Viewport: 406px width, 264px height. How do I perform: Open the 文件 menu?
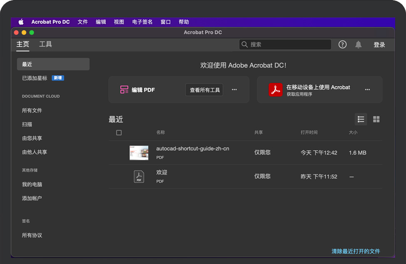pyautogui.click(x=82, y=22)
